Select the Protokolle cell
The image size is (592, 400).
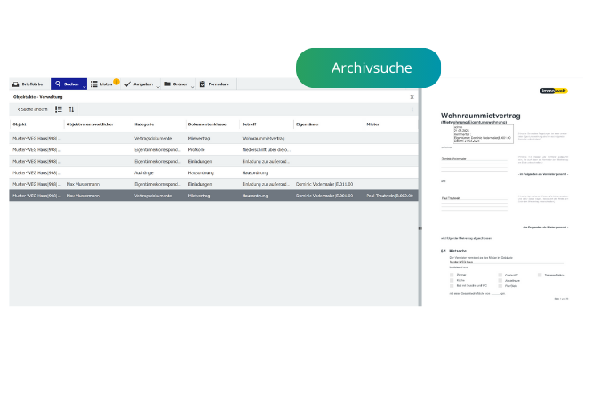[196, 150]
